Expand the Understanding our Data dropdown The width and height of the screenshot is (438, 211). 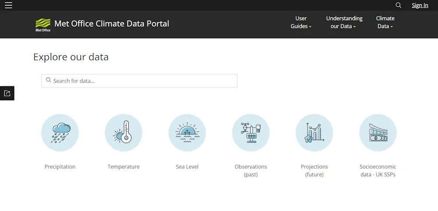(x=344, y=22)
